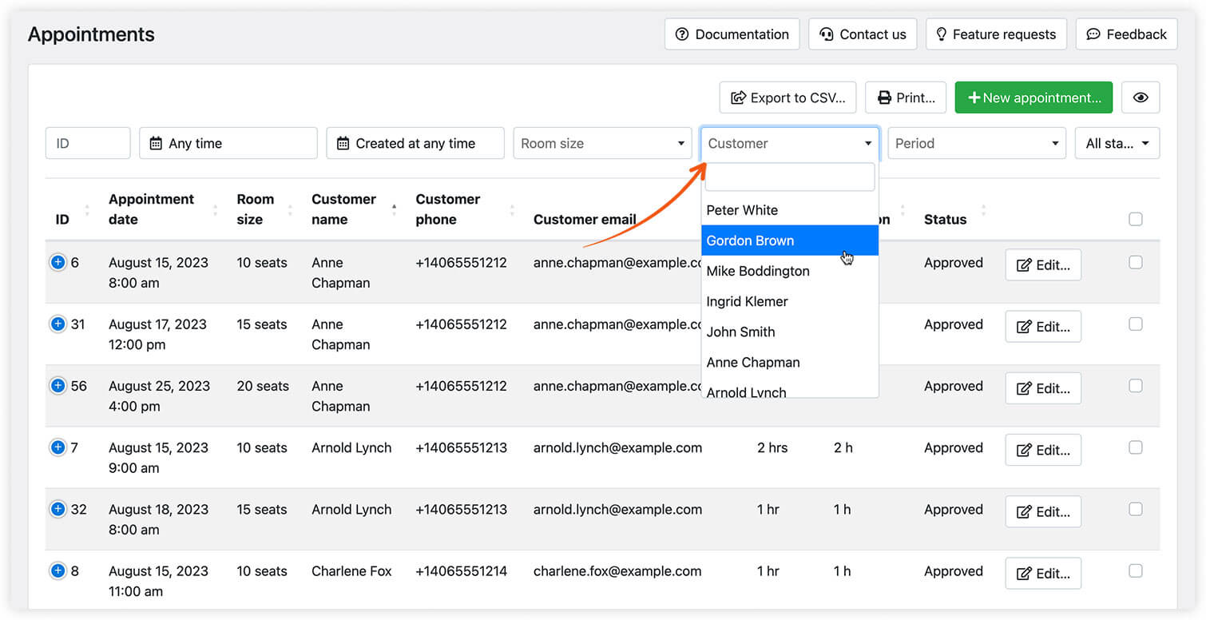
Task: Choose Mike Boddington from customer list
Action: 790,271
